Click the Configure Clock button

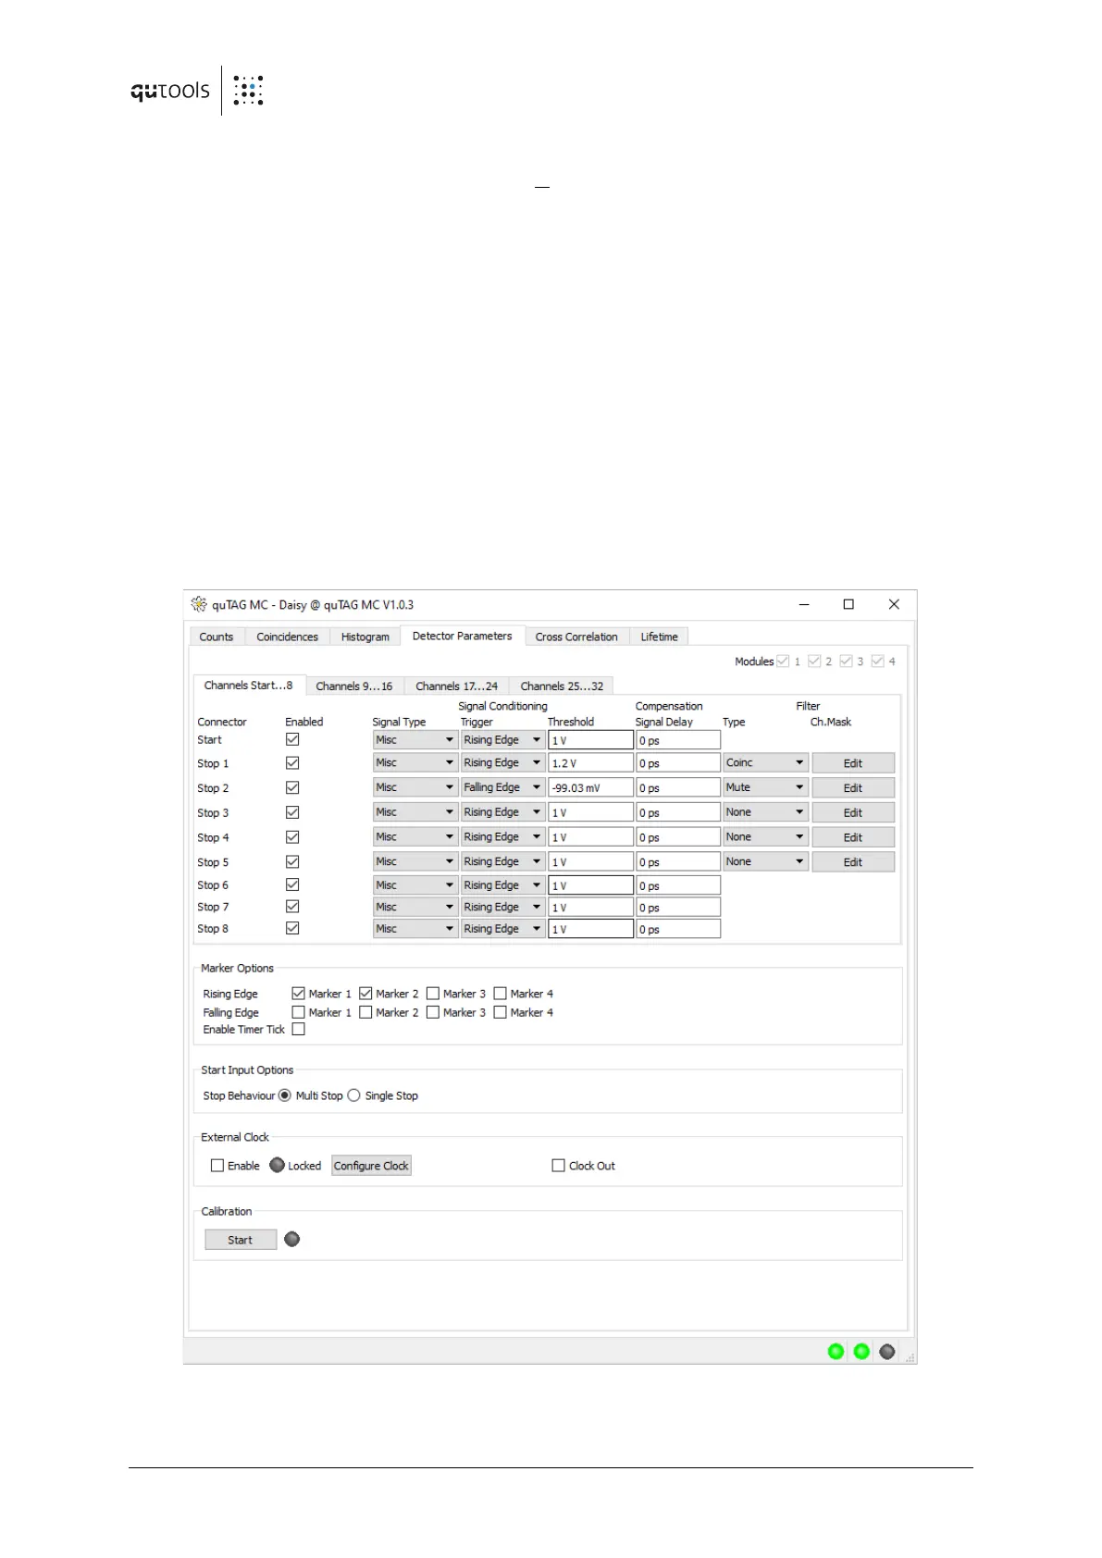point(371,1166)
